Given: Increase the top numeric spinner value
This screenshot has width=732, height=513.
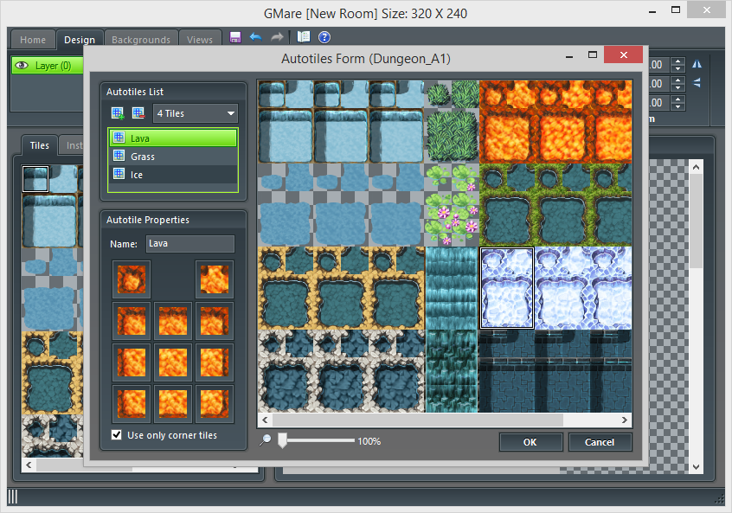Looking at the screenshot, I should pyautogui.click(x=677, y=61).
